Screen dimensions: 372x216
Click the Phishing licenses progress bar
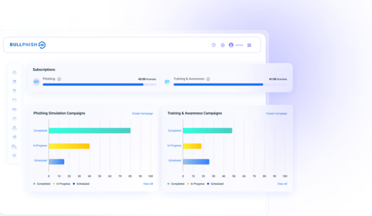tap(100, 84)
